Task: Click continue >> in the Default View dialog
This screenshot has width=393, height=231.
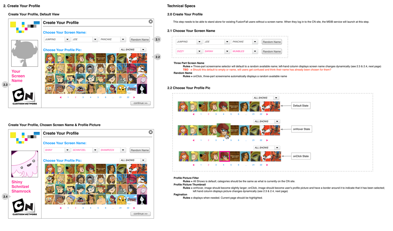Action: click(x=140, y=103)
